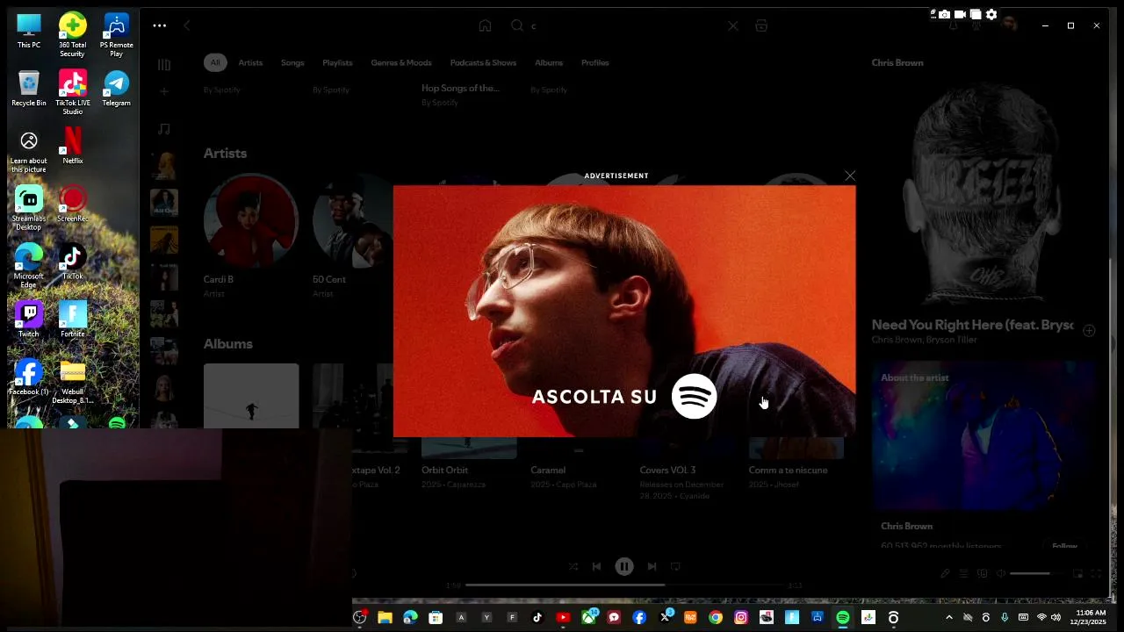This screenshot has height=632, width=1124.
Task: Open Chris Brown now-playing header
Action: [897, 62]
